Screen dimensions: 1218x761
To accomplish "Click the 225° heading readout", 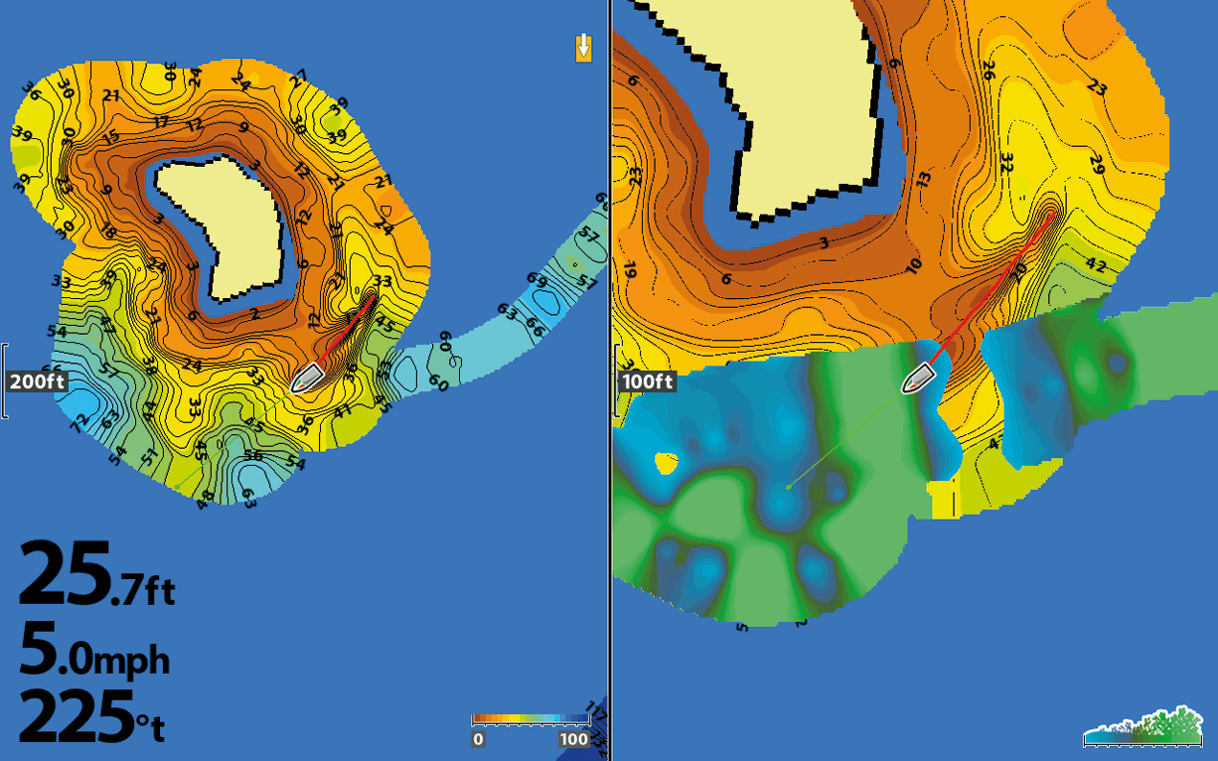I will (91, 717).
